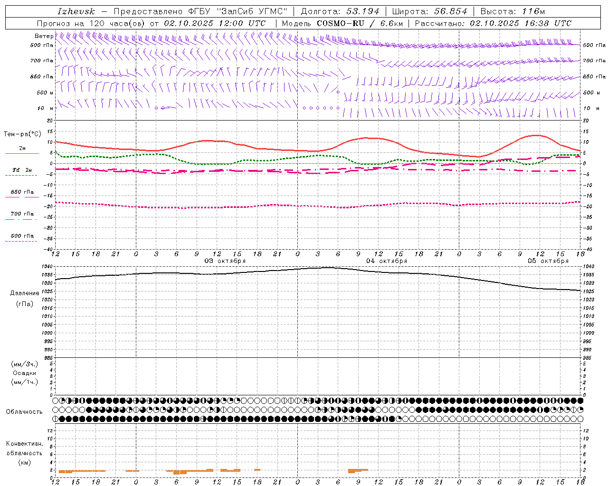Viewport: 608px width, 486px height.
Task: Click the "04 октября" date label
Action: [x=387, y=261]
